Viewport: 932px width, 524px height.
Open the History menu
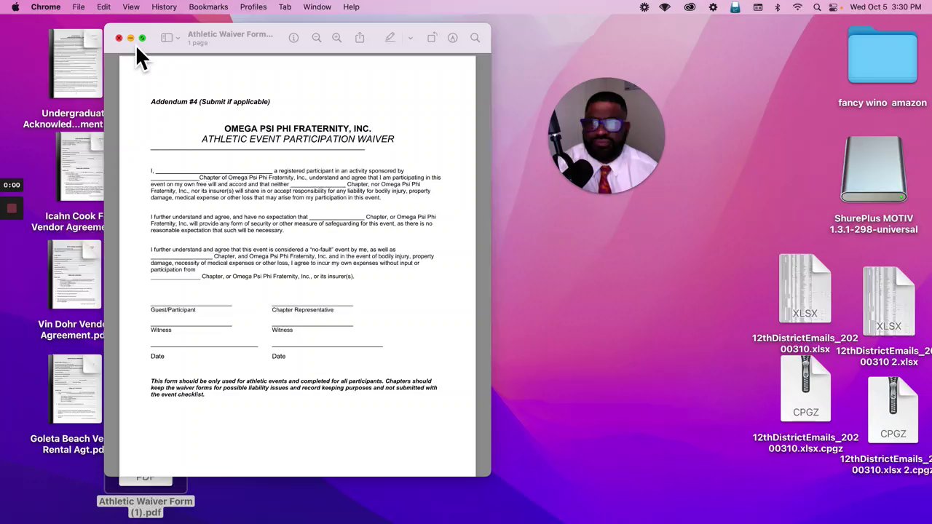164,7
